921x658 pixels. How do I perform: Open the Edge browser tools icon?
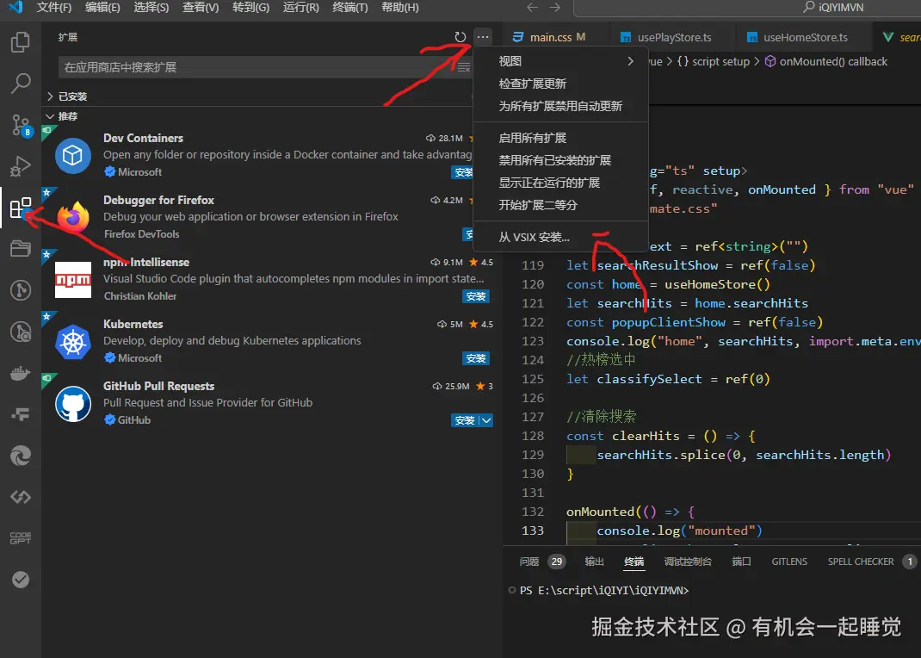21,456
